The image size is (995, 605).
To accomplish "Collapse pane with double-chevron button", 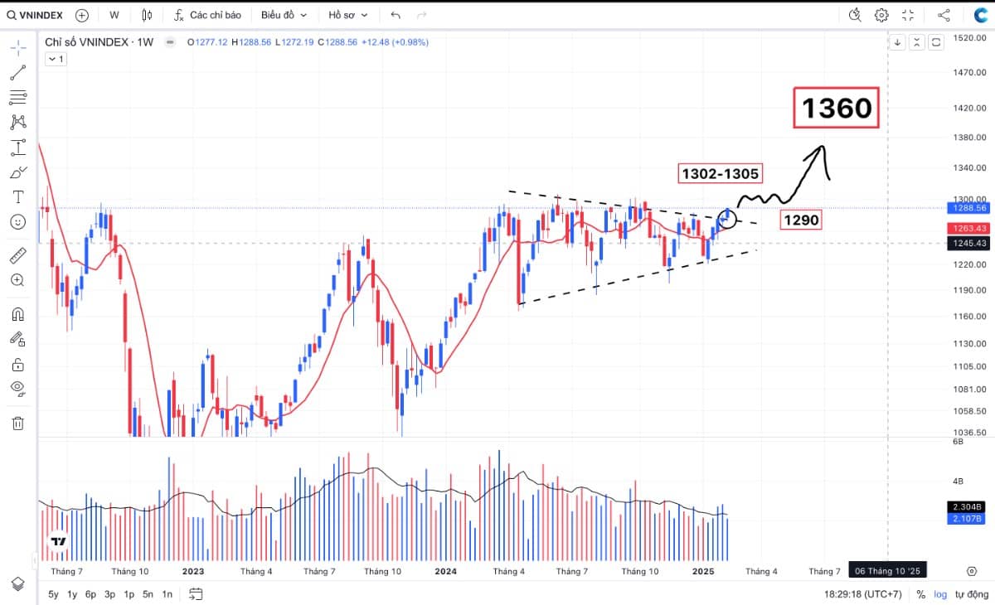I will pyautogui.click(x=916, y=42).
